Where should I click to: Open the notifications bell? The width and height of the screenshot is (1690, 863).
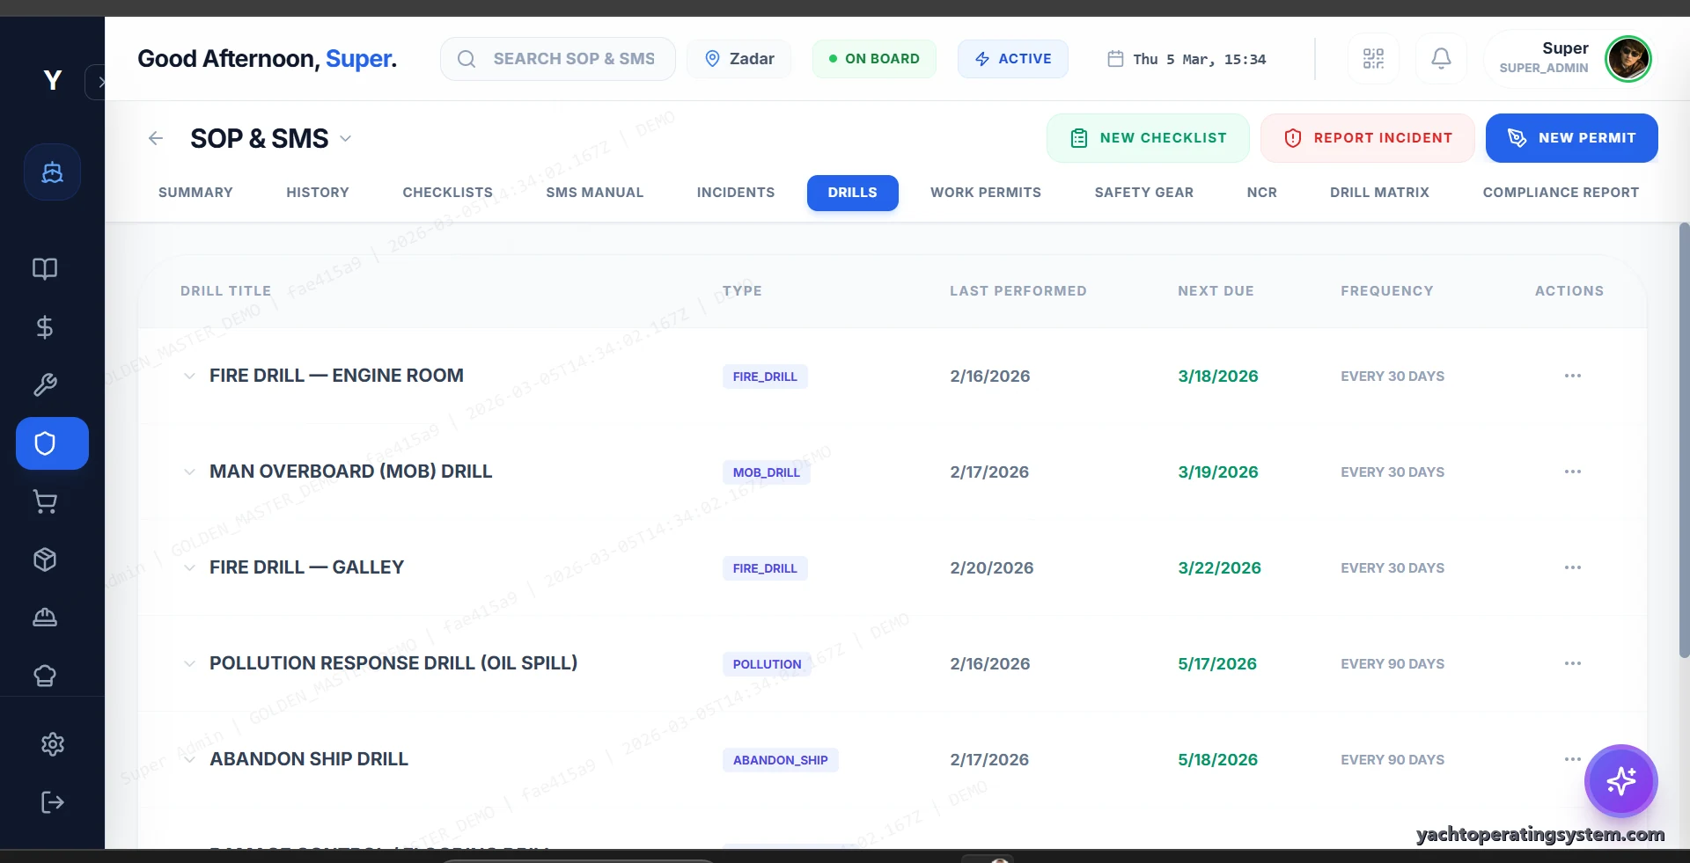1441,59
